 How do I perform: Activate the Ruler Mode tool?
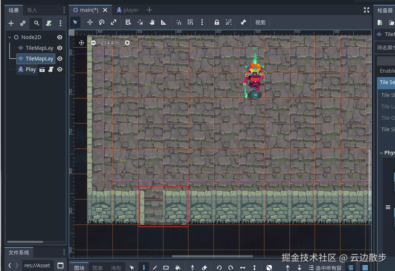click(x=163, y=22)
